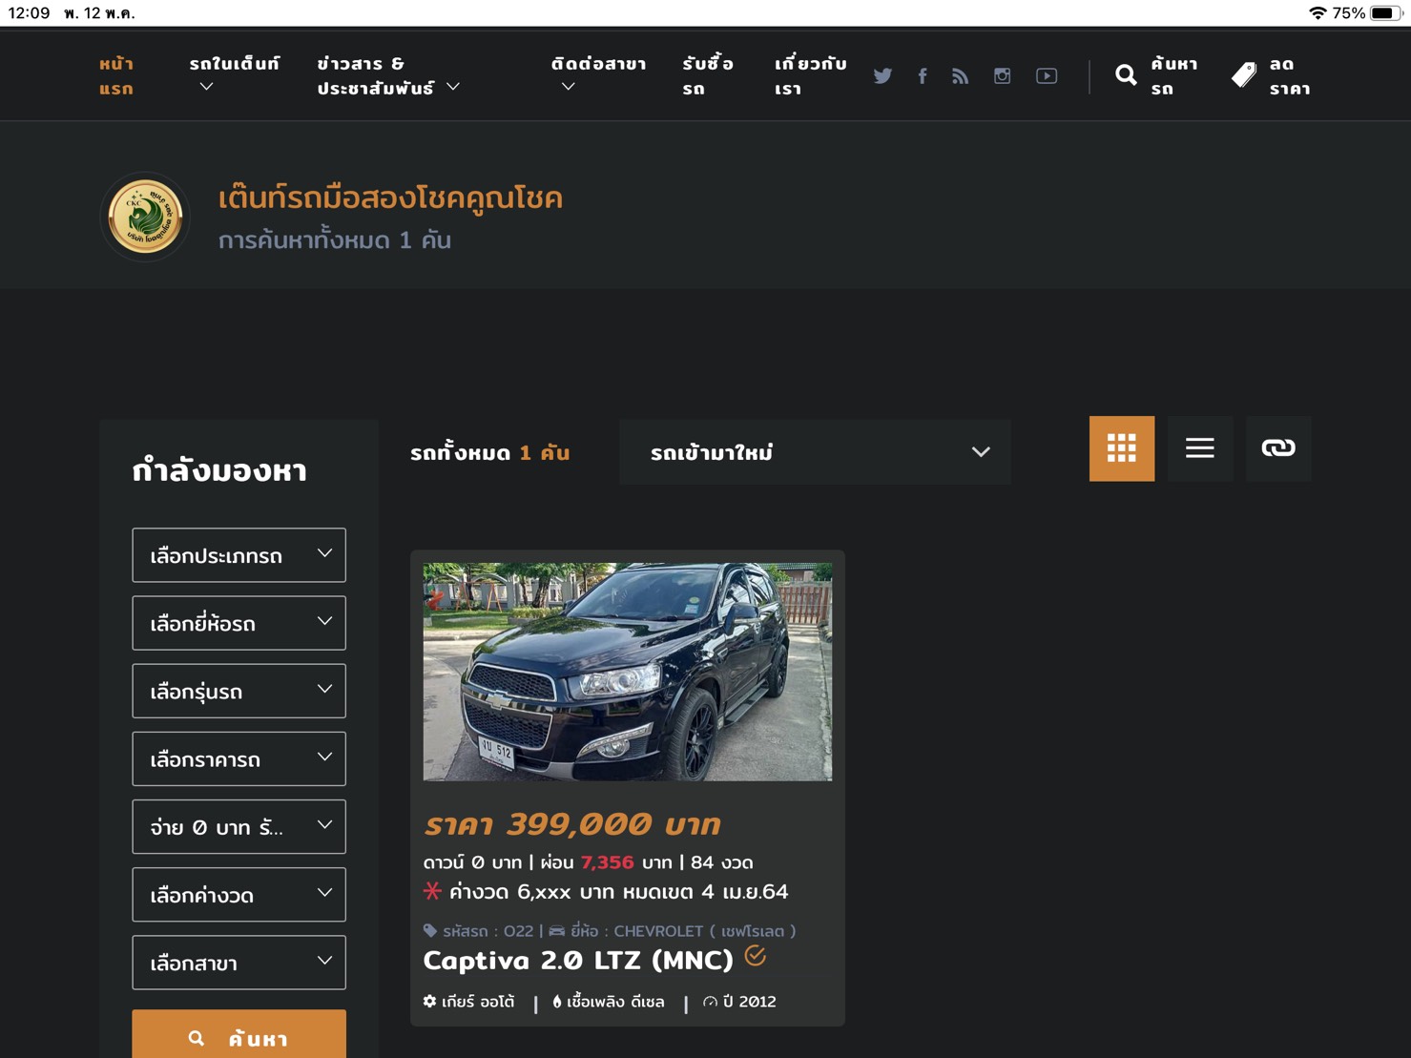Click the gauge icon beside ปี 2012
1411x1058 pixels.
[x=710, y=1002]
